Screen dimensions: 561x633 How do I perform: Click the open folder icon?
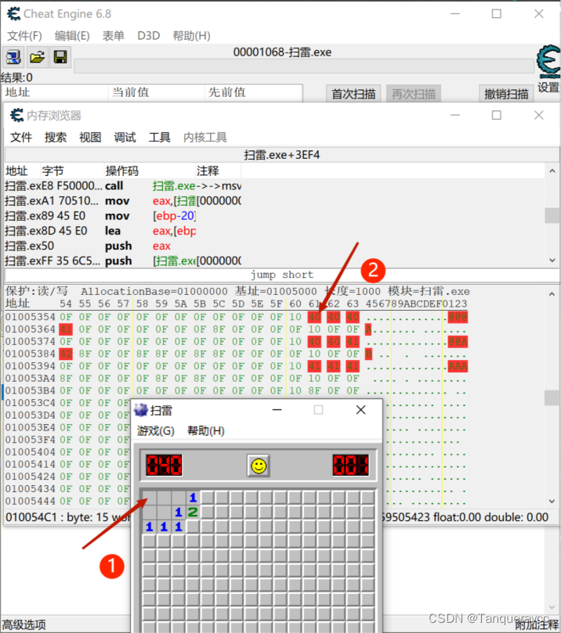[37, 57]
